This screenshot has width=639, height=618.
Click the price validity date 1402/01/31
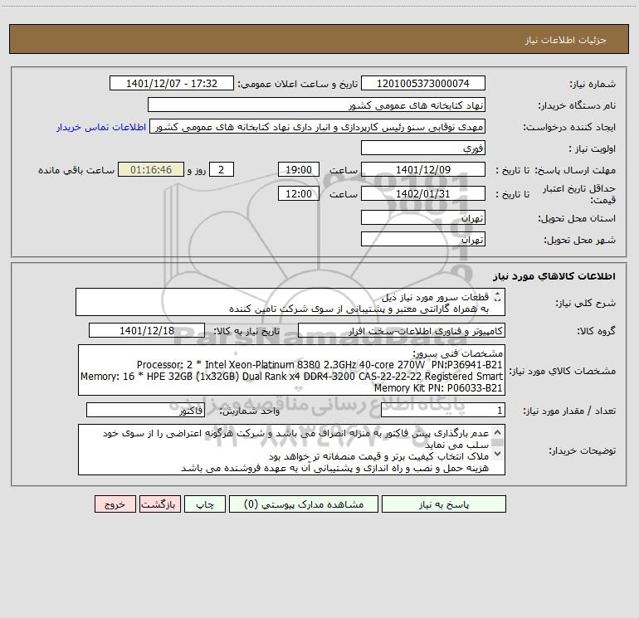coord(423,193)
